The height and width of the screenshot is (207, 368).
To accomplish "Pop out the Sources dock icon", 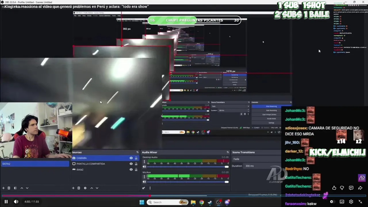I will point(137,152).
